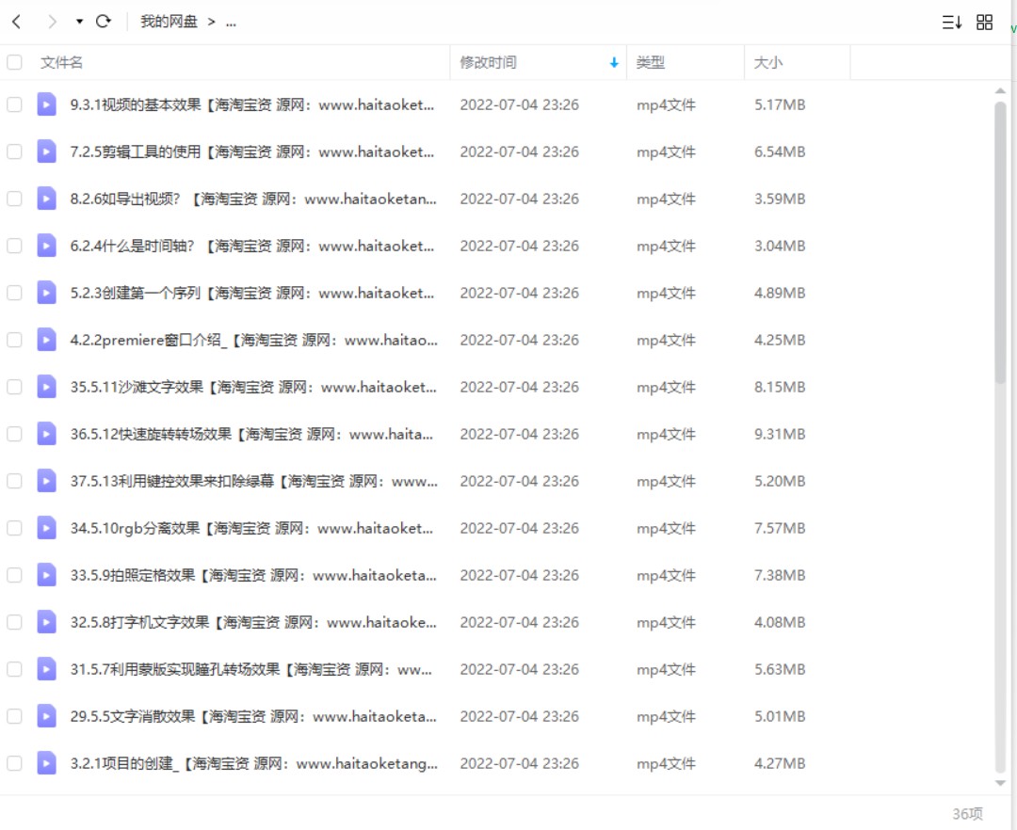Expand the breadcrumb ellipsis
This screenshot has width=1017, height=830.
point(231,22)
